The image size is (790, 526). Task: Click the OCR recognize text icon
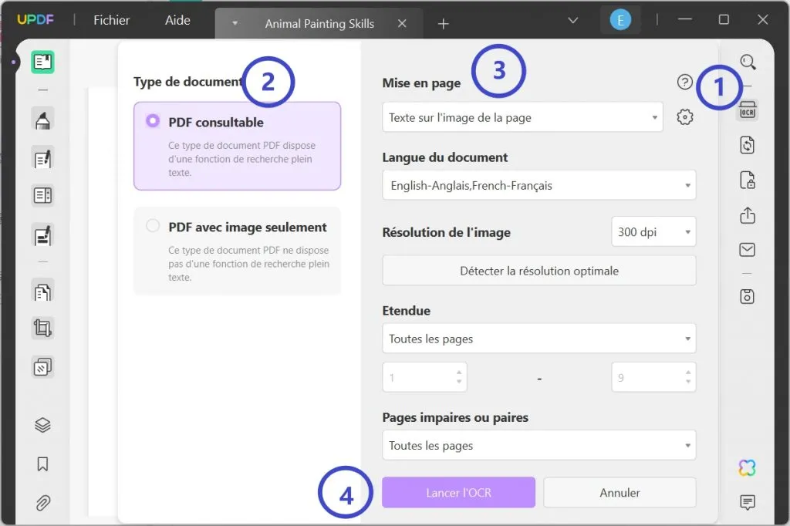[x=748, y=110]
